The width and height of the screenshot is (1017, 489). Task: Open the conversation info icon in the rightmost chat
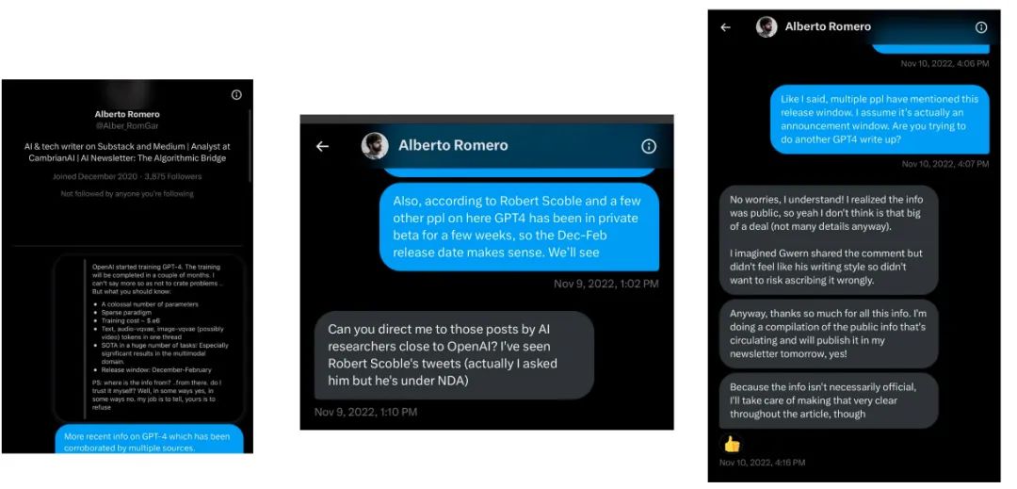(981, 27)
